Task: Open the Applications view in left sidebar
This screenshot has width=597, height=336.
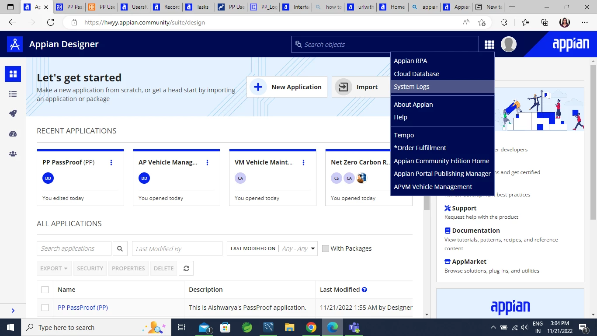Action: coord(13,74)
